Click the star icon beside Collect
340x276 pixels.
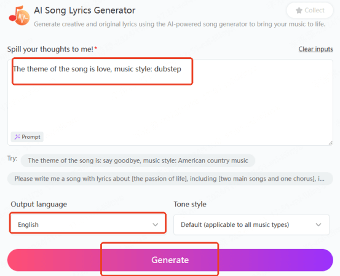[x=299, y=10]
